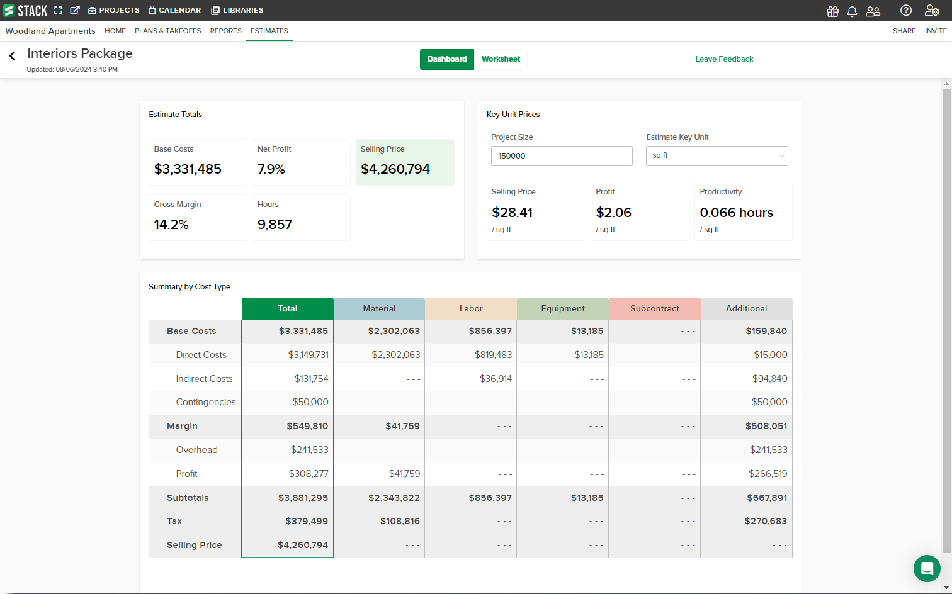Switch to Worksheet view
The image size is (952, 594).
[x=501, y=59]
